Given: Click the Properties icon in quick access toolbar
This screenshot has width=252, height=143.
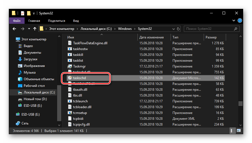Looking at the screenshot, I should pos(23,13).
